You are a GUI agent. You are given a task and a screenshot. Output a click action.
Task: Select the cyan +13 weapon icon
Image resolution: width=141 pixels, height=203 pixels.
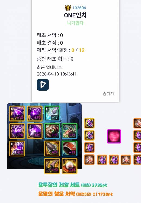52,113
